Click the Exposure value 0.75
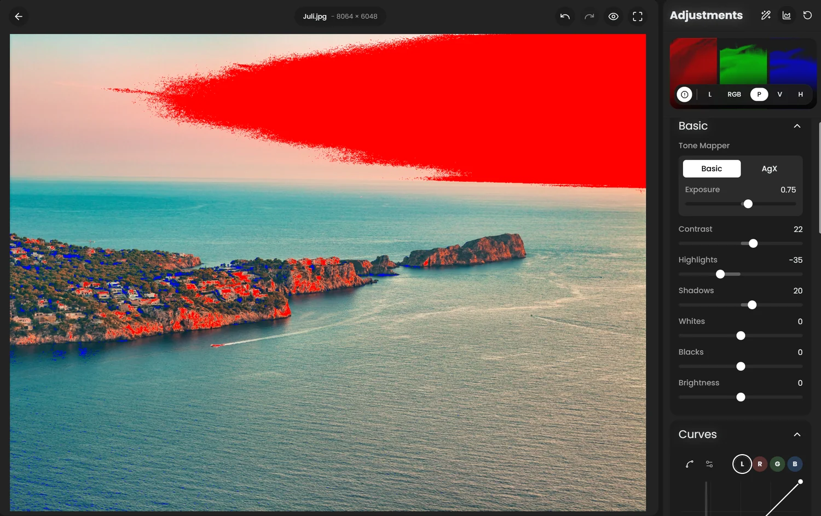Viewport: 821px width, 516px height. (788, 190)
